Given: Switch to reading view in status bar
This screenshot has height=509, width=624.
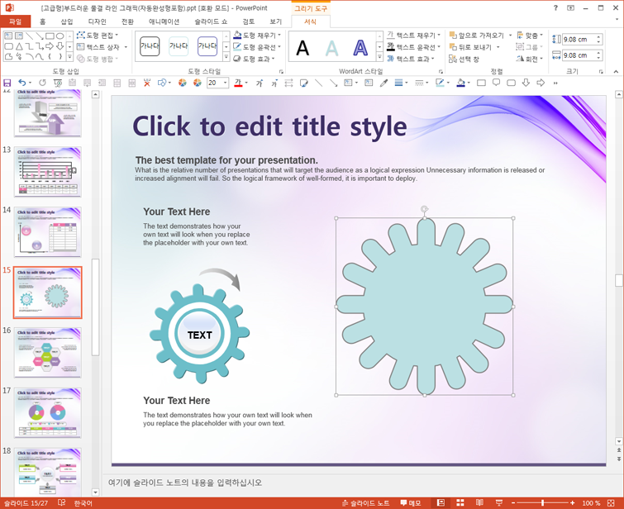Looking at the screenshot, I should (x=479, y=503).
